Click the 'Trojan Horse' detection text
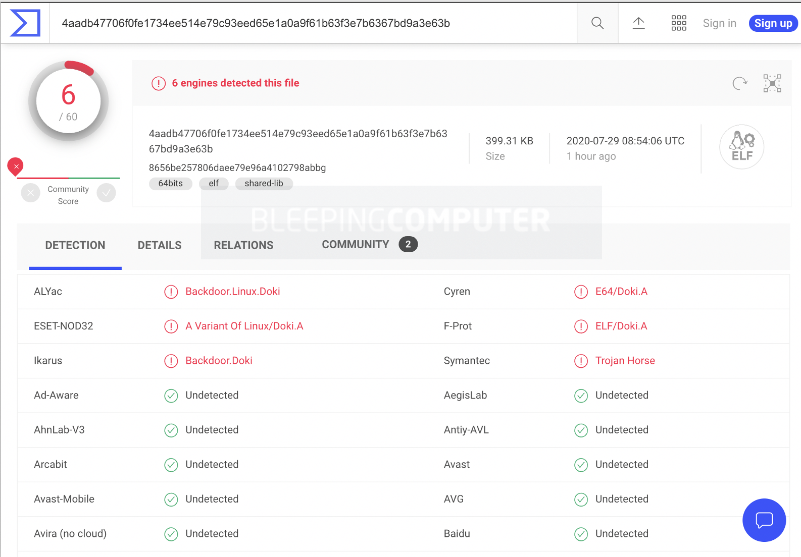This screenshot has width=801, height=557. point(625,361)
